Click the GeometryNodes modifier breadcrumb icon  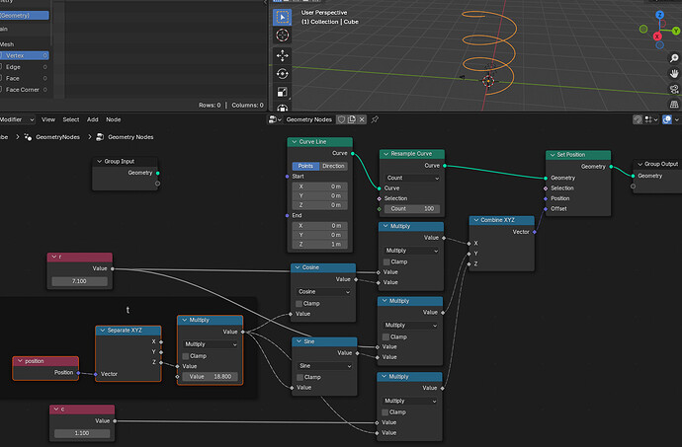(x=29, y=137)
